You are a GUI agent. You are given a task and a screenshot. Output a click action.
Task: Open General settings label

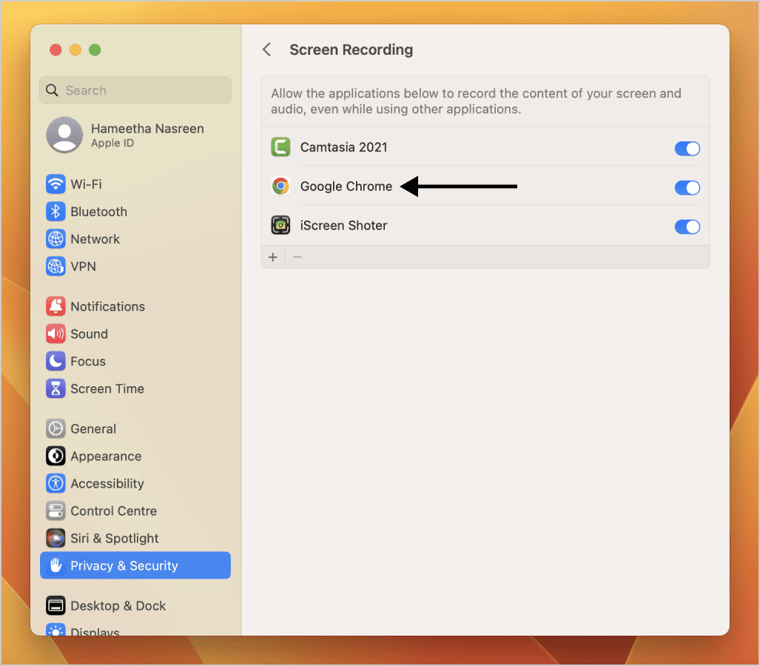[93, 428]
